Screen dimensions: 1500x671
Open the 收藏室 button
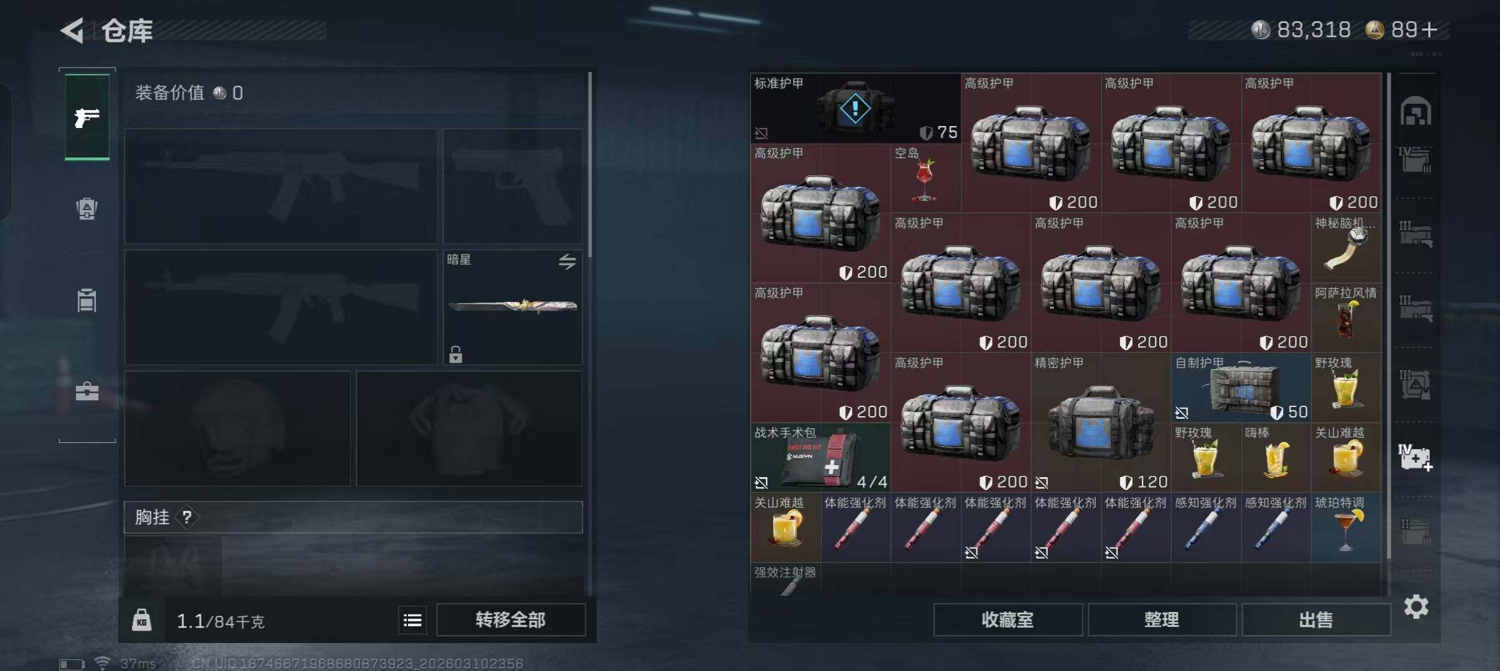(1007, 619)
